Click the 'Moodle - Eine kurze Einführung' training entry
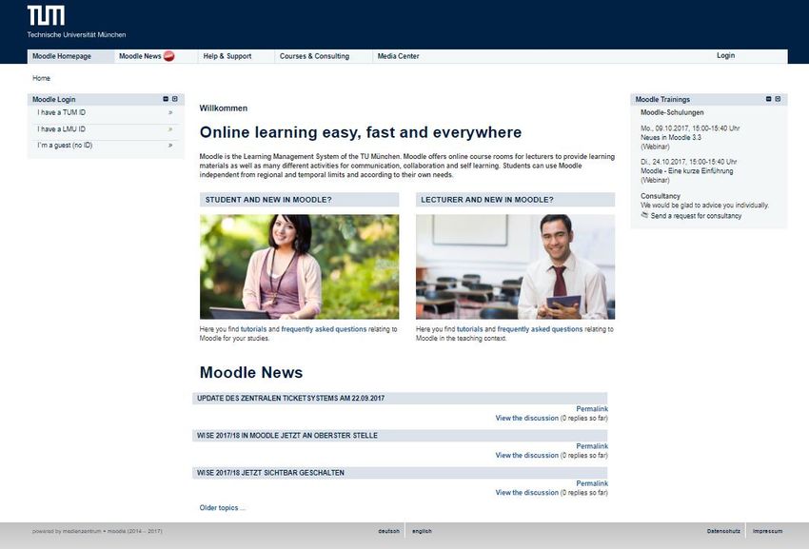The image size is (809, 549). point(687,170)
